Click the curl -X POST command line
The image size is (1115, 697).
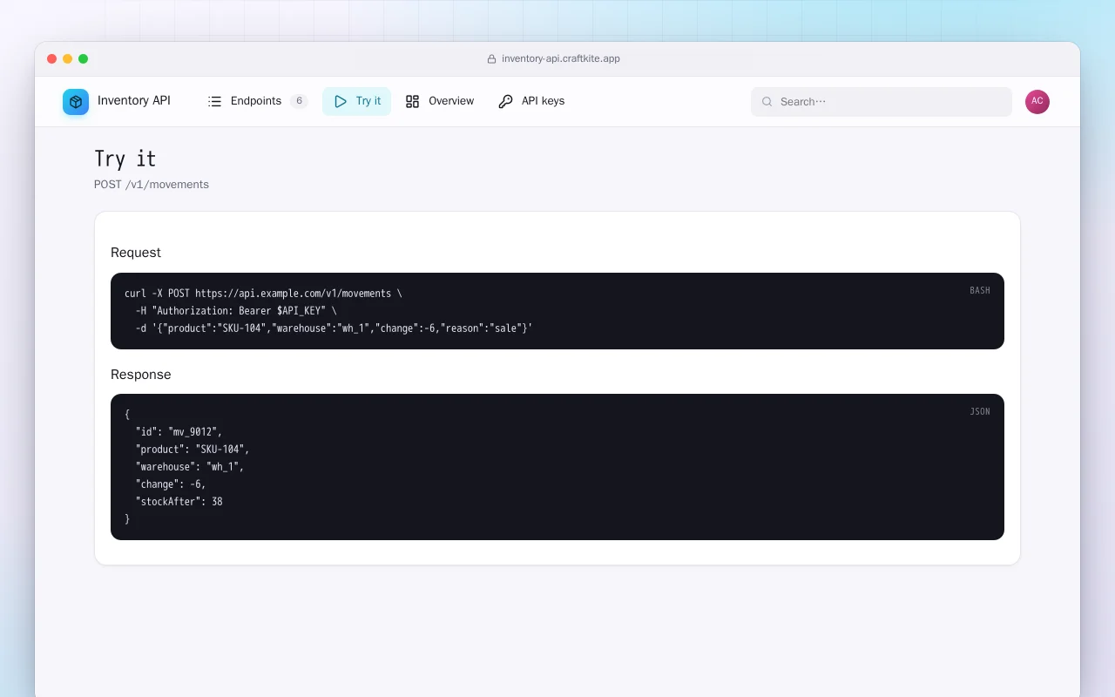(x=263, y=294)
